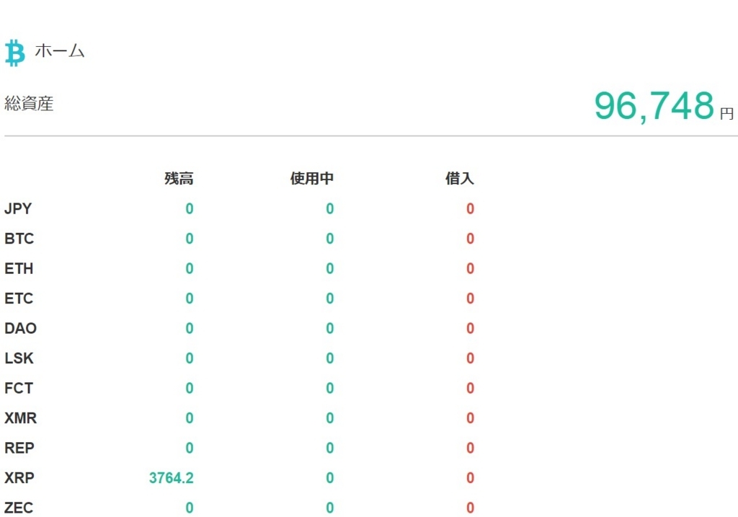
Task: Click the 円 currency unit
Action: point(726,113)
